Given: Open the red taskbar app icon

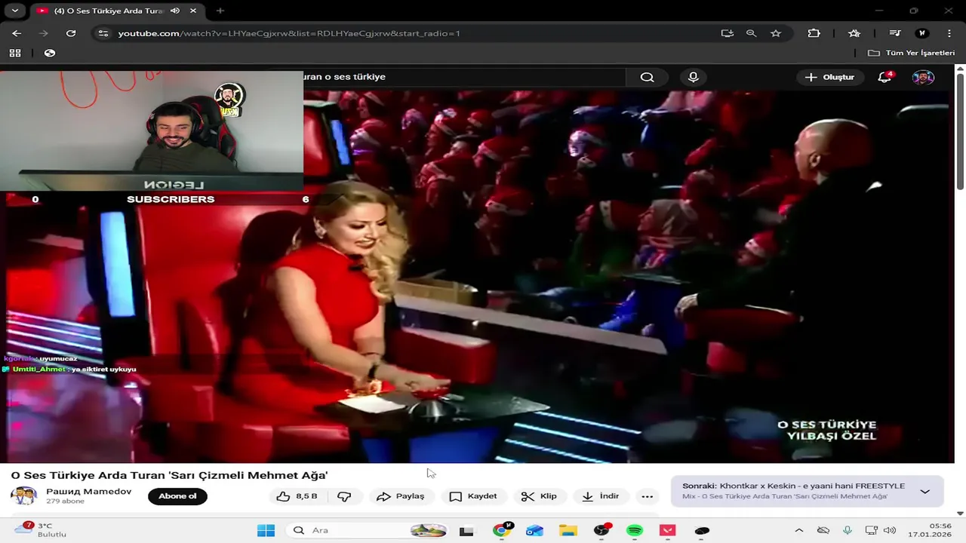Looking at the screenshot, I should click(x=668, y=530).
